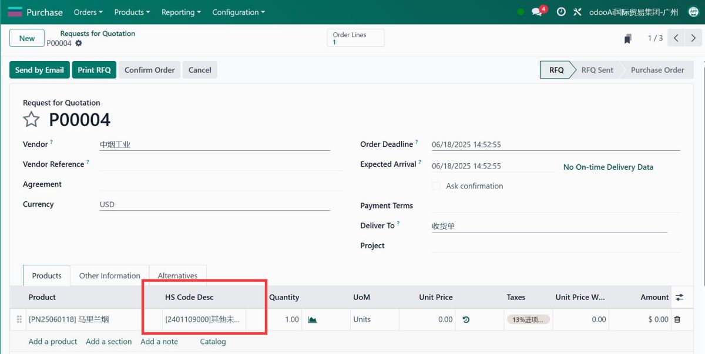This screenshot has width=705, height=354.
Task: Switch to the Alternatives tab
Action: pyautogui.click(x=177, y=275)
